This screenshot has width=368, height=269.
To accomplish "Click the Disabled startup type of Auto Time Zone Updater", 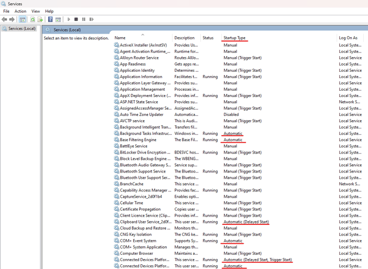I will click(231, 114).
